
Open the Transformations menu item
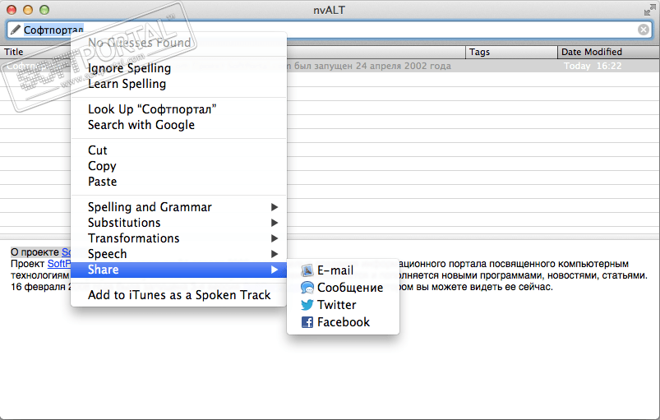coord(179,238)
